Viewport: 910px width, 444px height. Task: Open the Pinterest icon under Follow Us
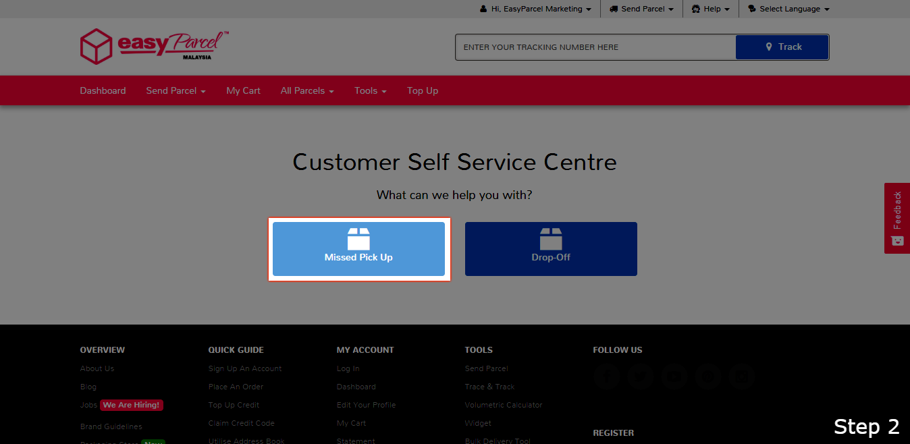point(708,376)
